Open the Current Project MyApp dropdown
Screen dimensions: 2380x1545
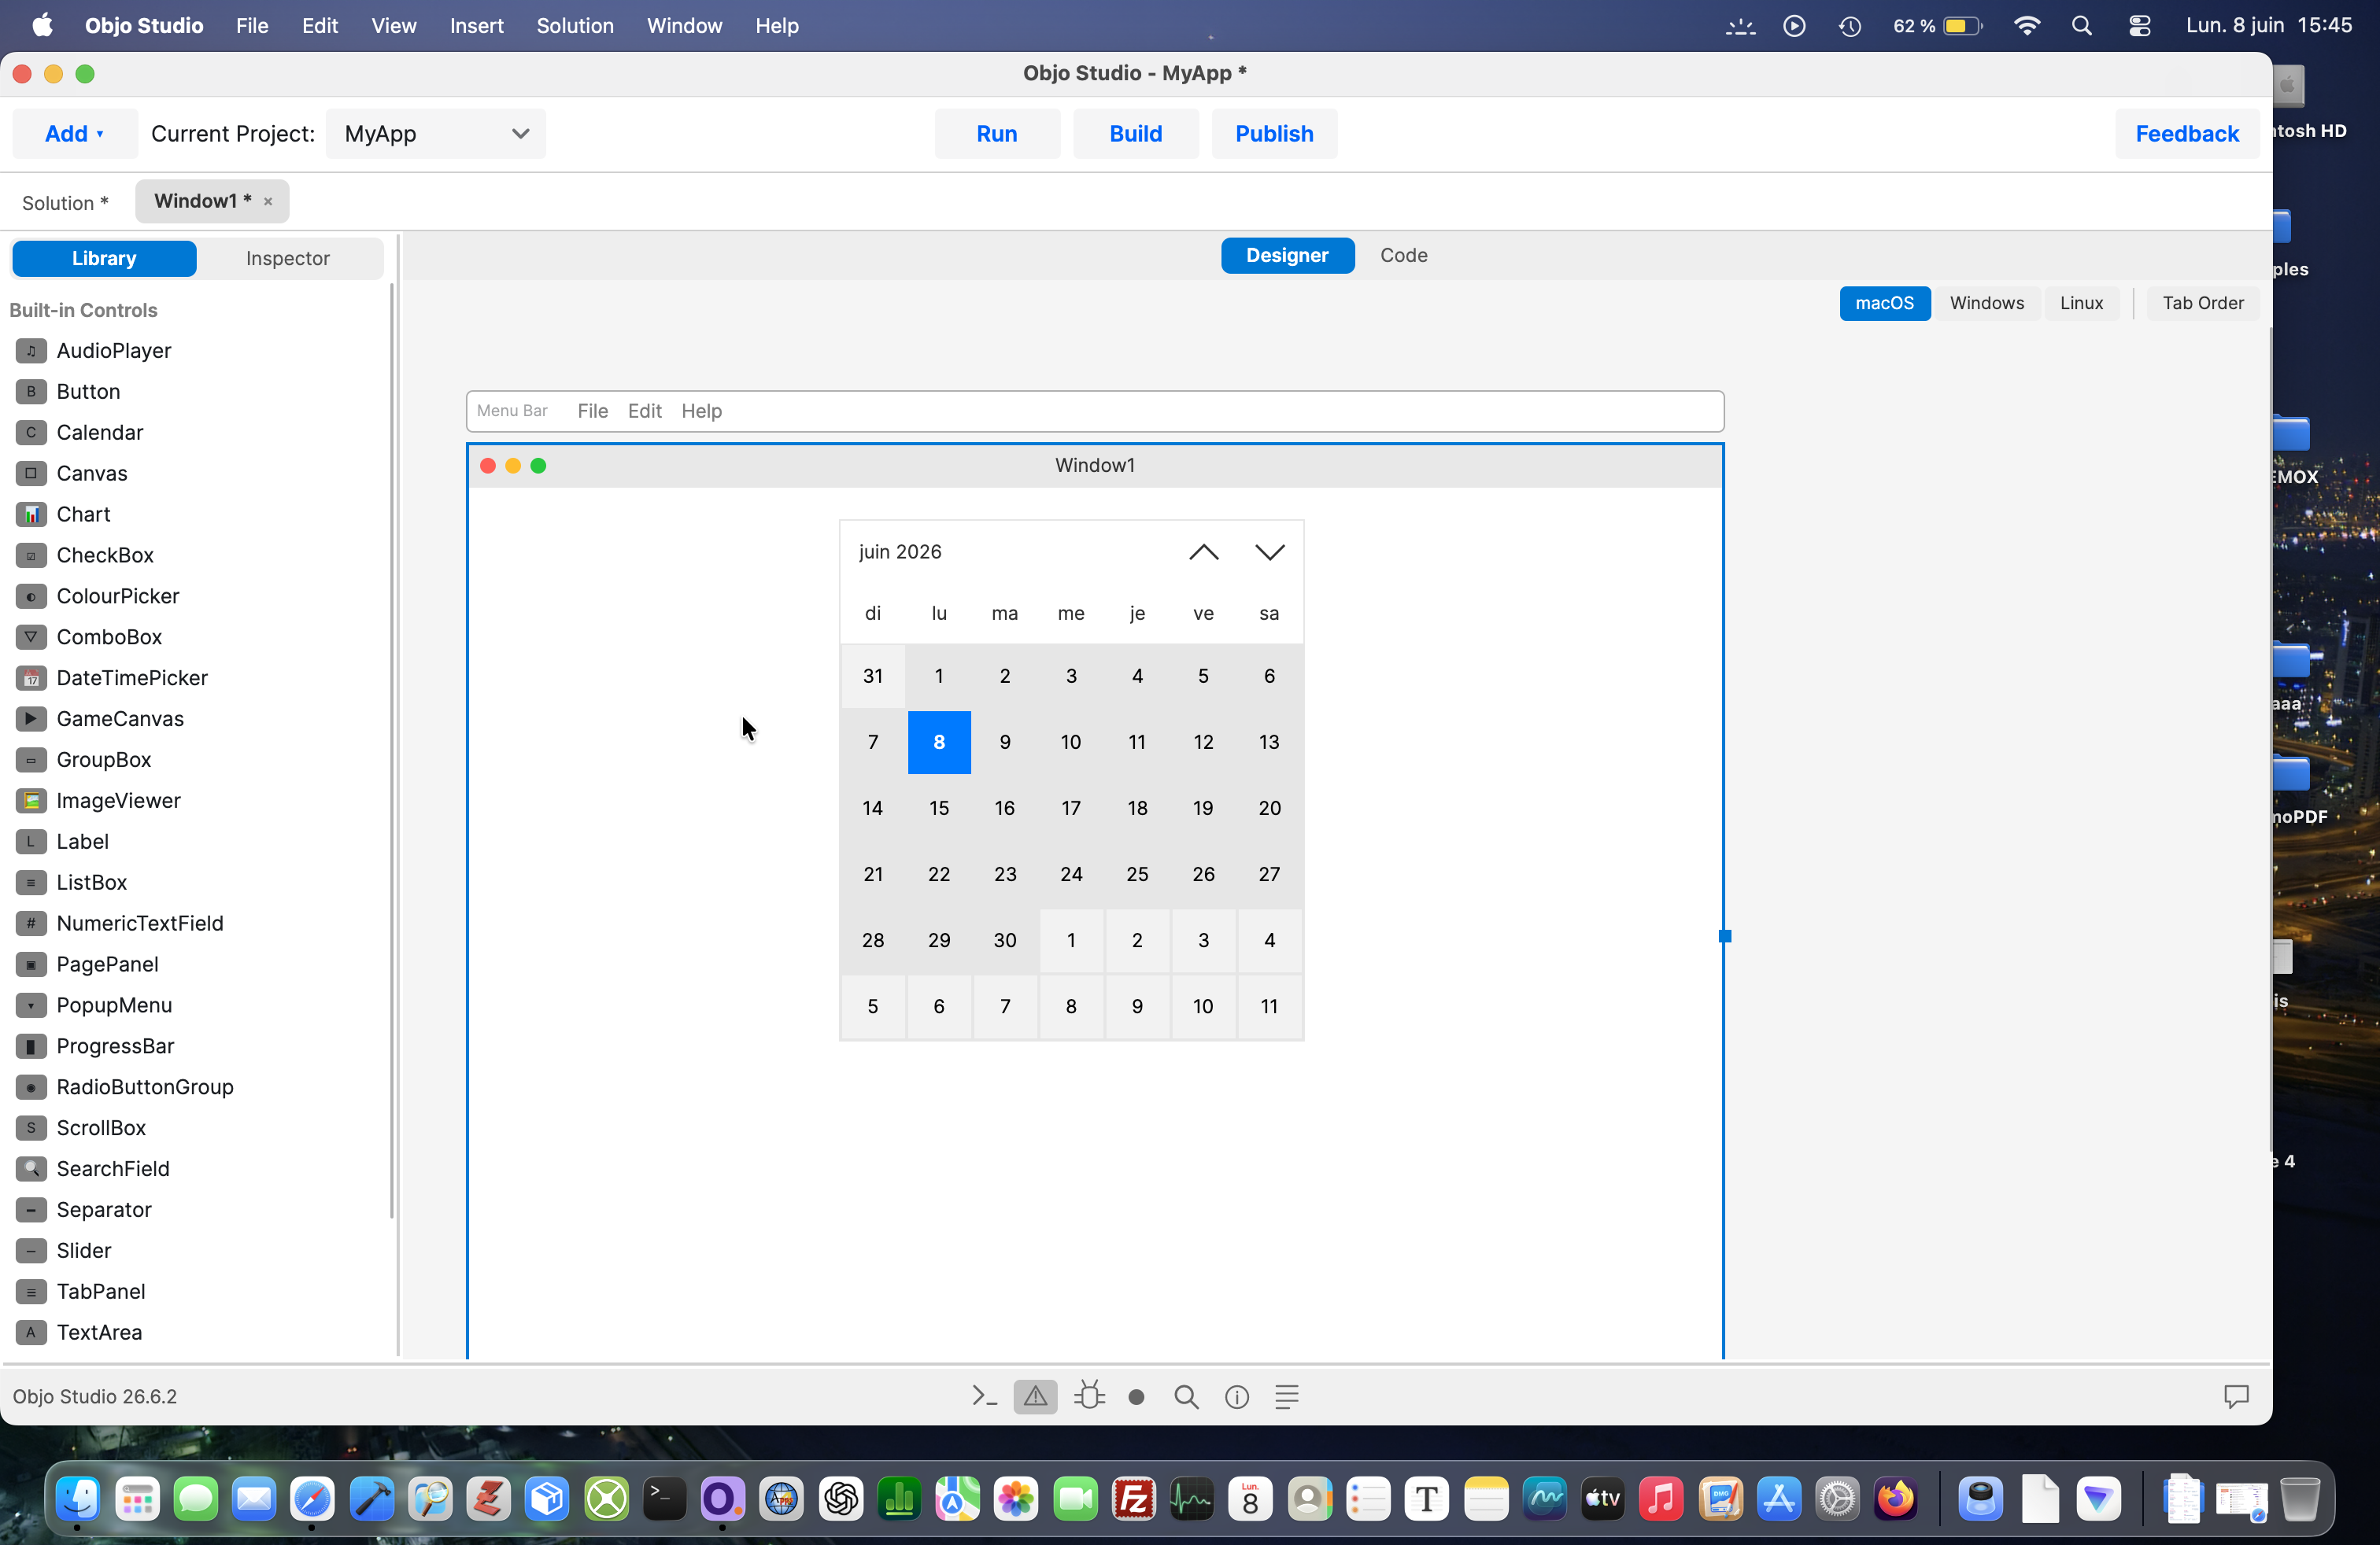tap(436, 133)
